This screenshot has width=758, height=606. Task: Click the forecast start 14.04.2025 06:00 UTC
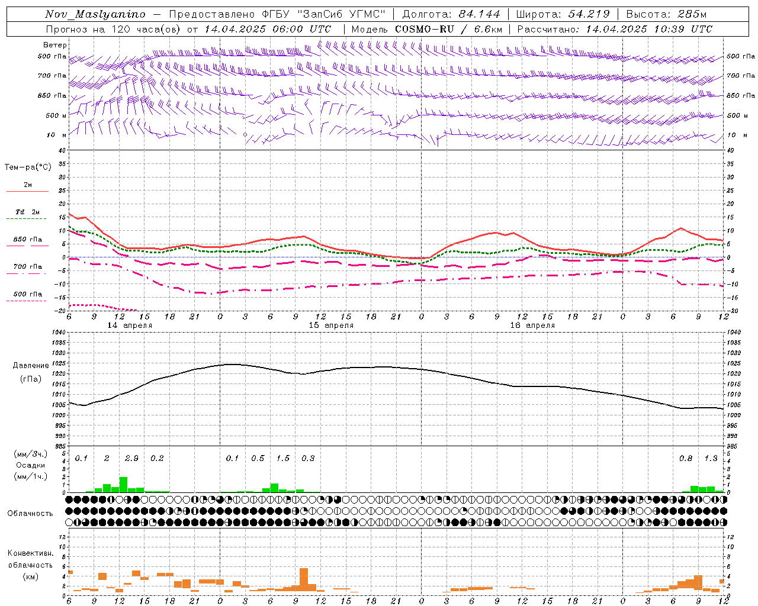pyautogui.click(x=268, y=29)
